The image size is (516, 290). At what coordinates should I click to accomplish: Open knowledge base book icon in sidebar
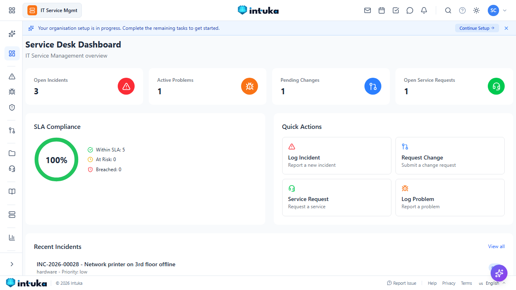[12, 192]
